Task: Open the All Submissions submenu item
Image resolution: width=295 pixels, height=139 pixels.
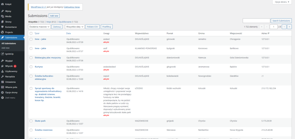Action: point(9,43)
